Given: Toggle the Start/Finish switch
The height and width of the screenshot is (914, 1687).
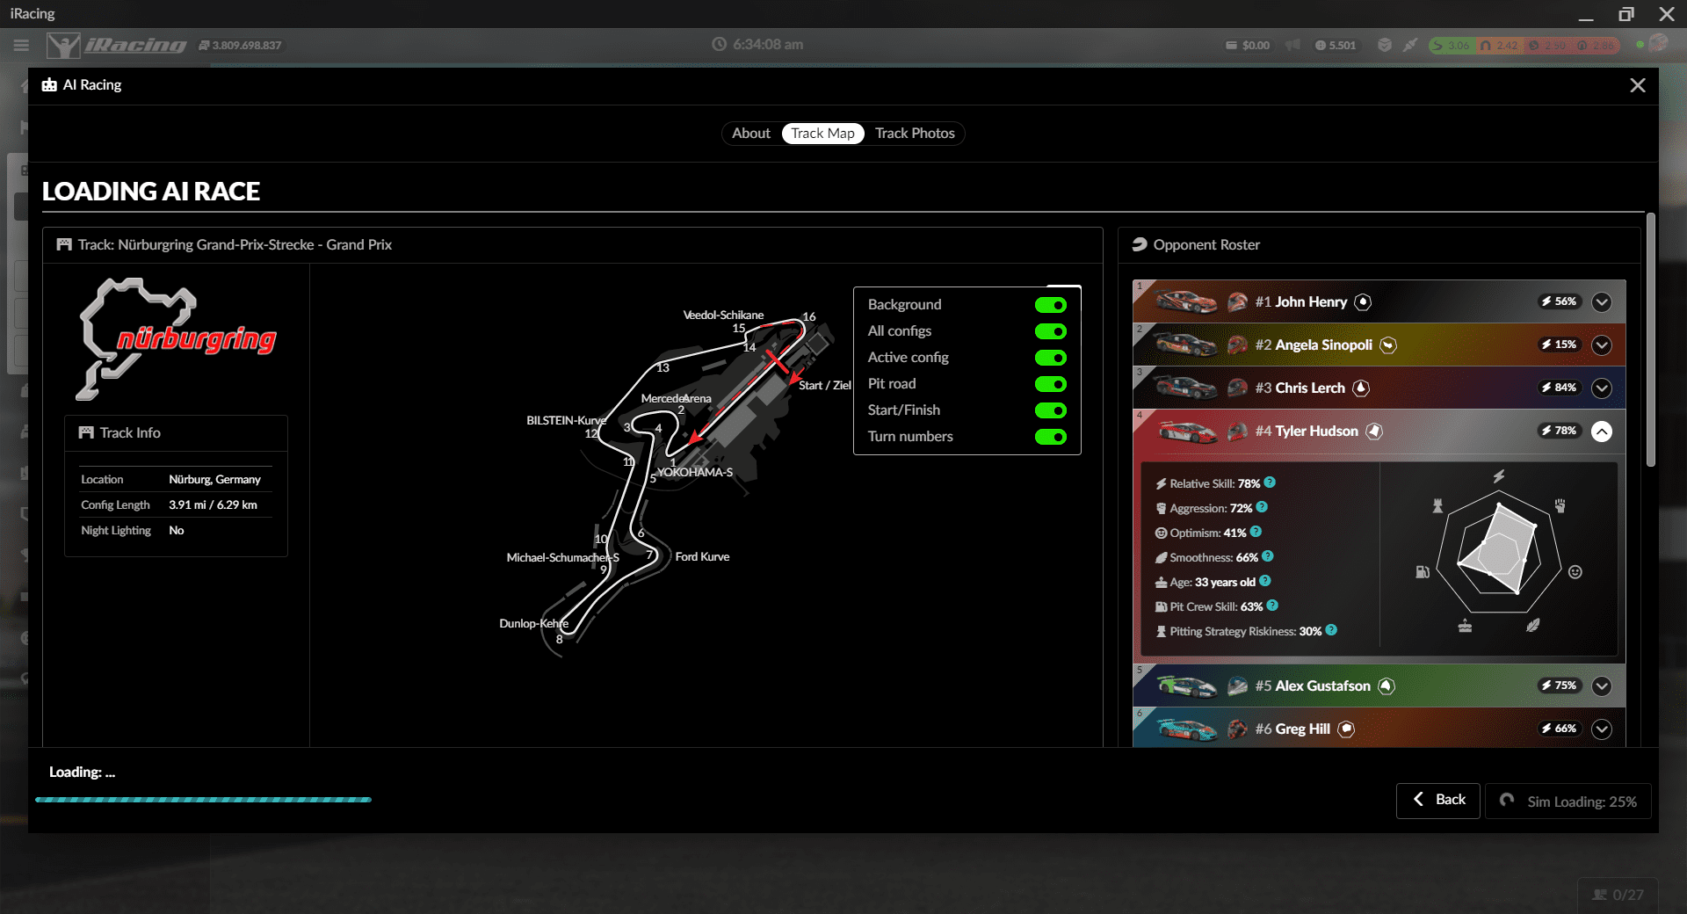Looking at the screenshot, I should point(1050,410).
